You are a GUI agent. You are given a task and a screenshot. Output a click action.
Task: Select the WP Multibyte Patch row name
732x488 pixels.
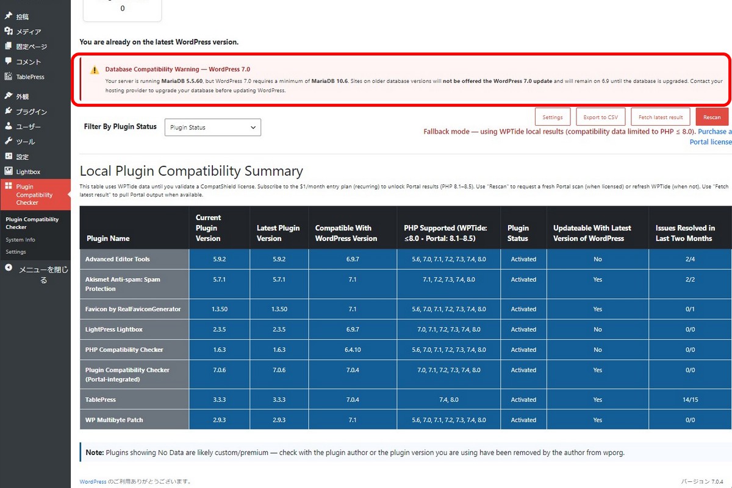coord(114,420)
